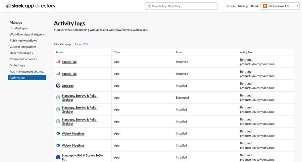Click the search magnifier icon
The width and height of the screenshot is (302, 162).
click(x=149, y=6)
